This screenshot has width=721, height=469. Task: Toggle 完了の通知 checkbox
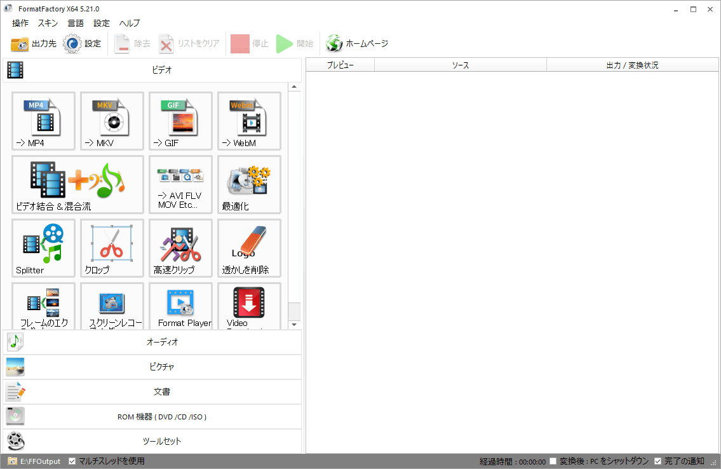(658, 461)
